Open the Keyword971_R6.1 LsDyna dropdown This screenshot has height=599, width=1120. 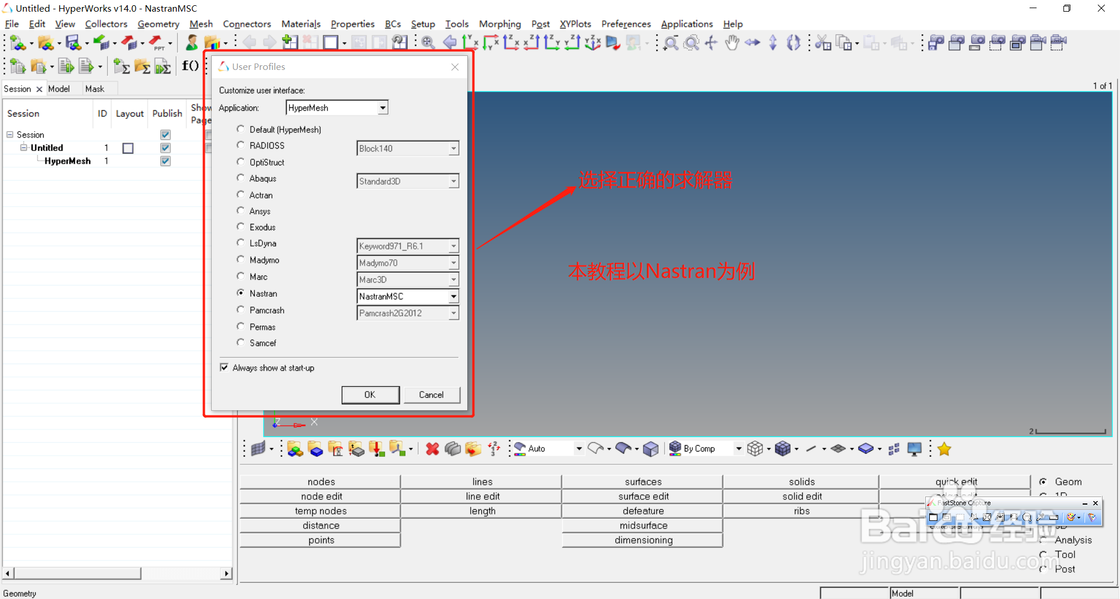(x=408, y=246)
